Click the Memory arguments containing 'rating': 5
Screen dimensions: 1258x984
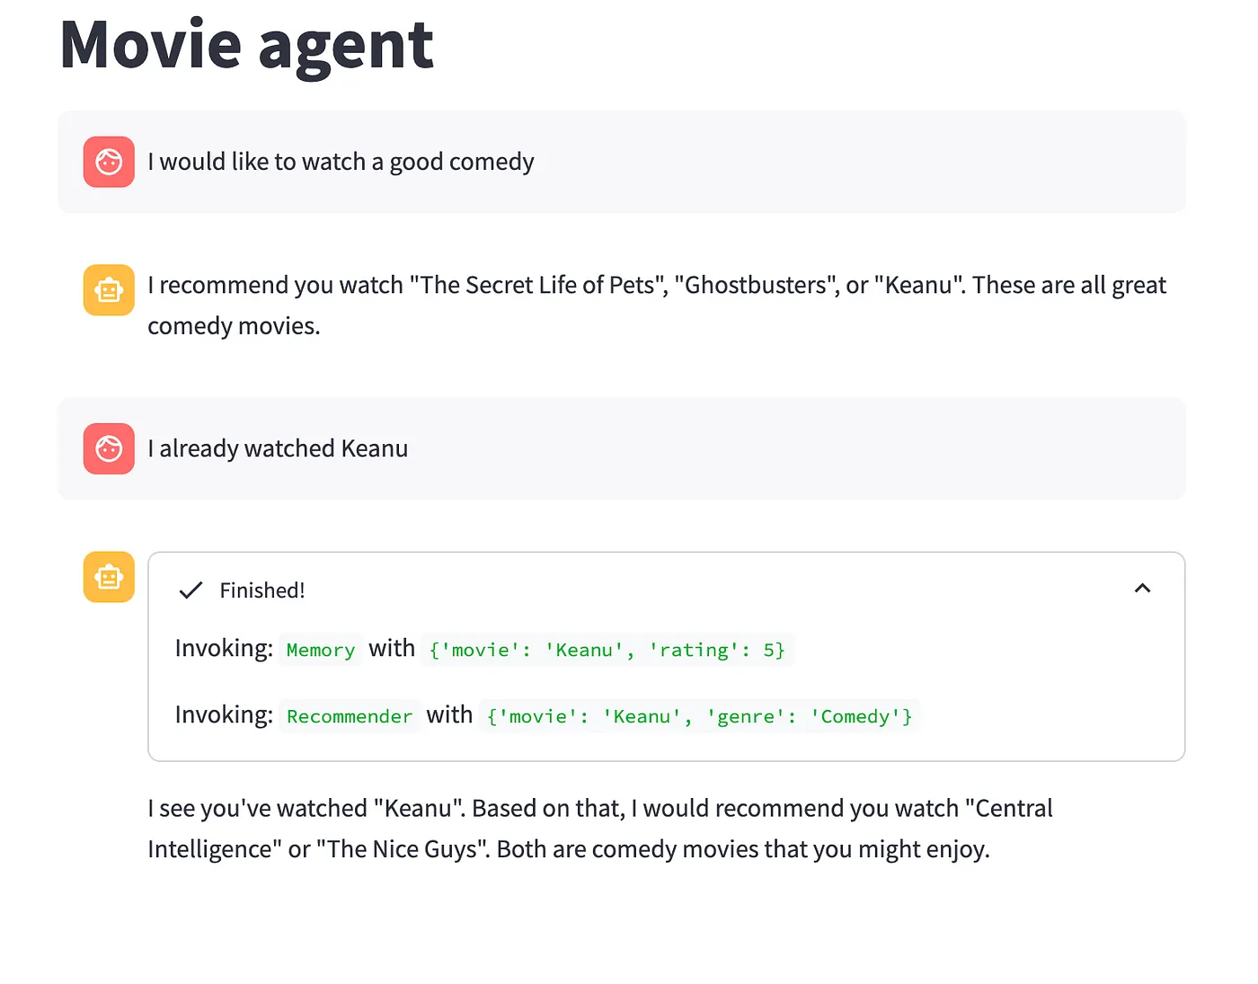point(607,650)
